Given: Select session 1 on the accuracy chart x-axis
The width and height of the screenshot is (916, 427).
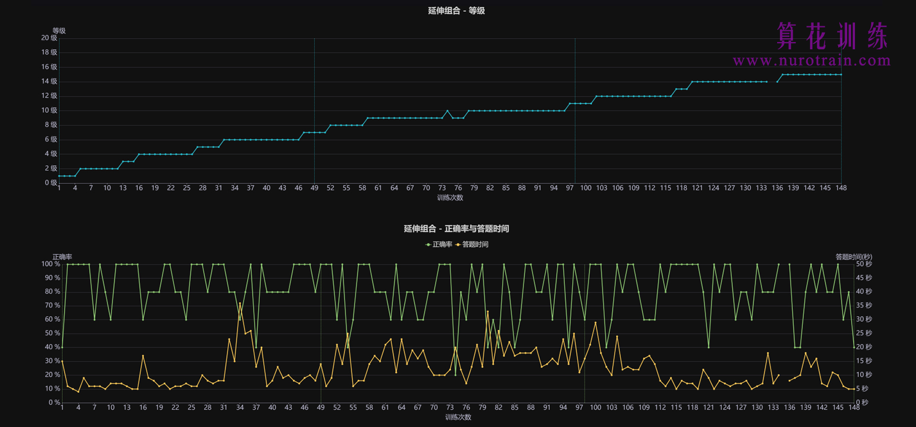Looking at the screenshot, I should [62, 407].
